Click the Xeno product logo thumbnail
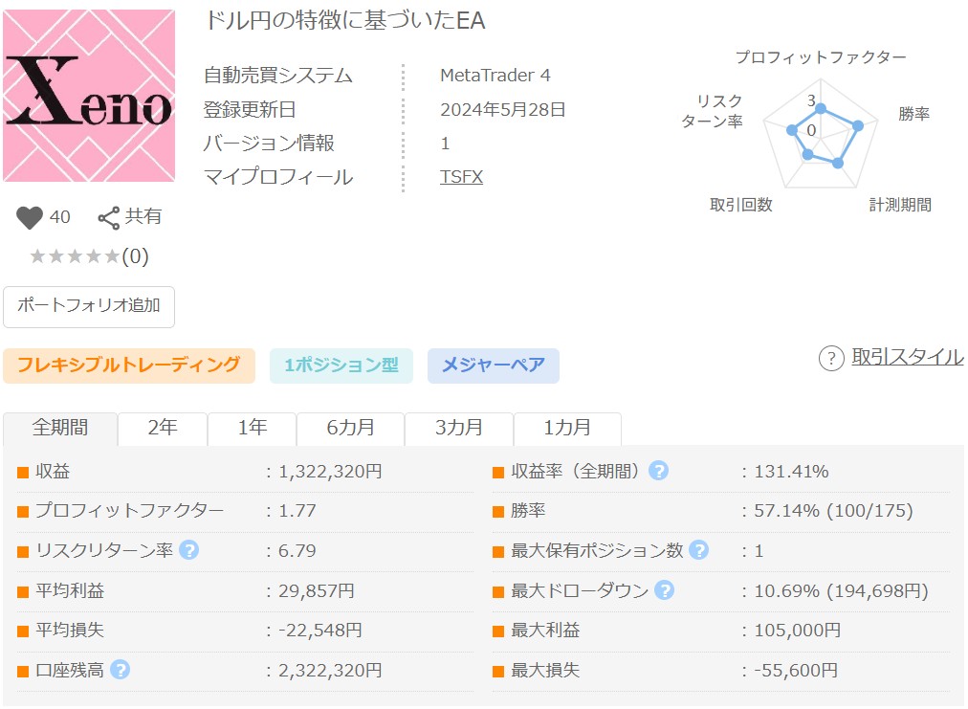968x709 pixels. 89,96
